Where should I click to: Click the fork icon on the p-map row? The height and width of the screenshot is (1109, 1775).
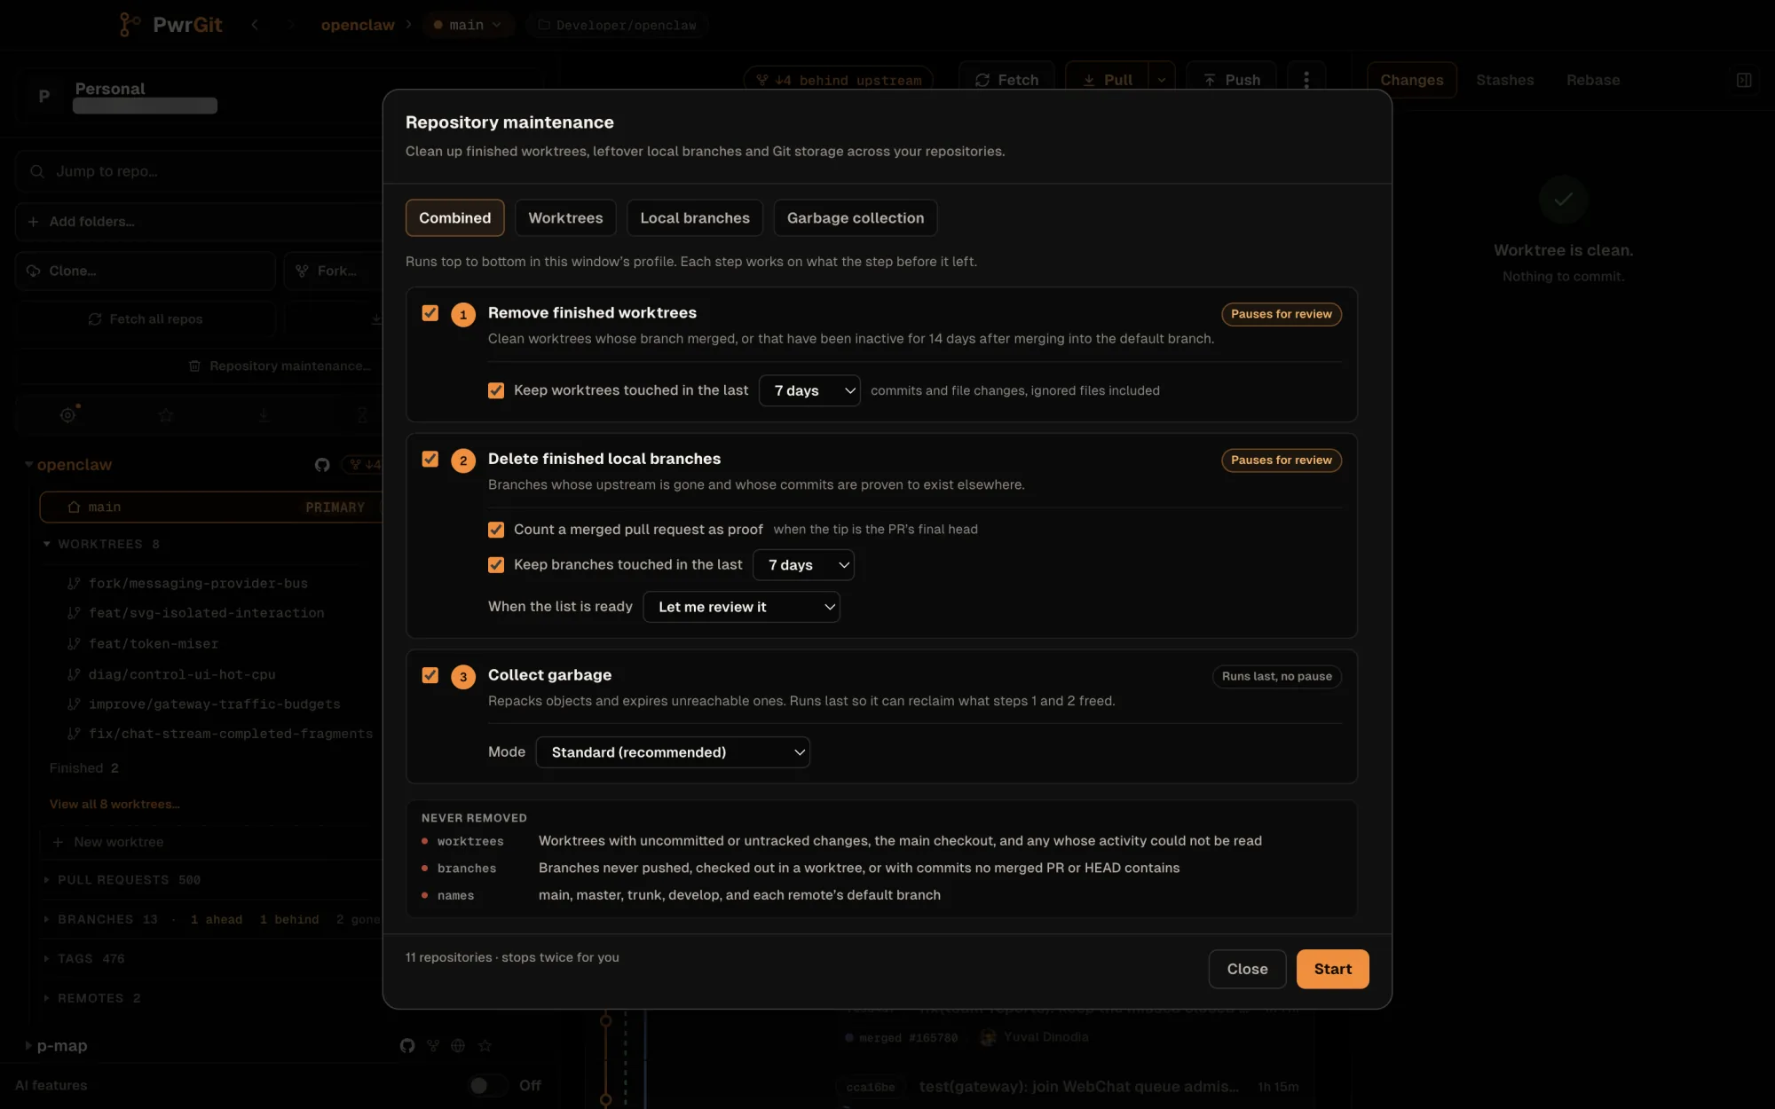433,1046
